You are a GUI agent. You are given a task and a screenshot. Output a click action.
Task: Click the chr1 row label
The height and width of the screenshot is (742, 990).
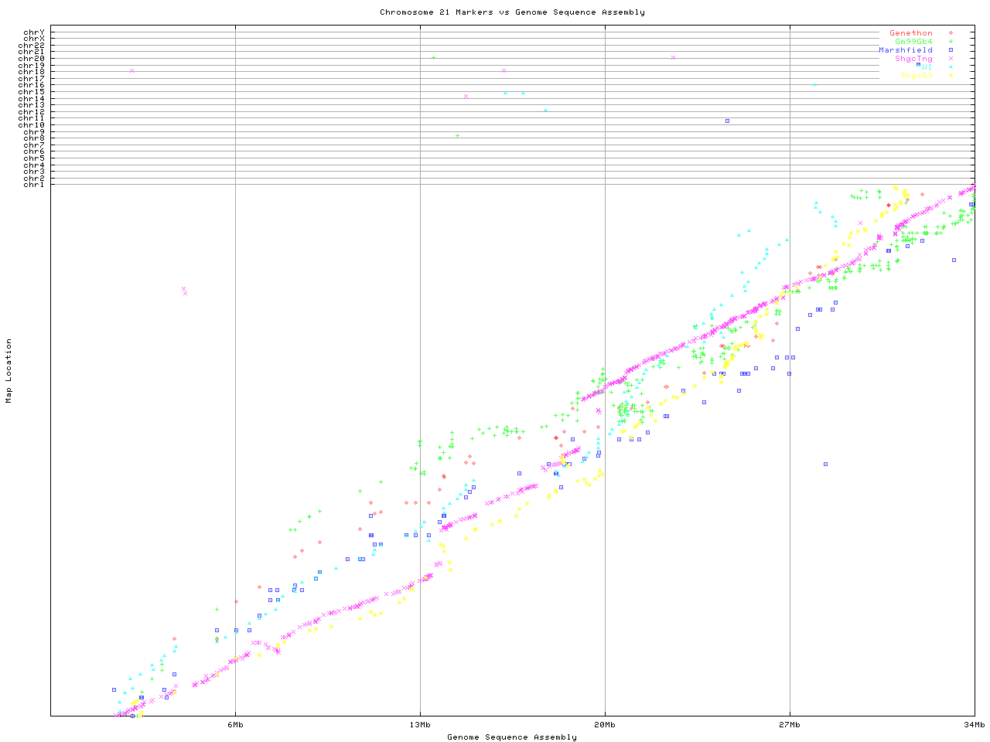click(34, 185)
